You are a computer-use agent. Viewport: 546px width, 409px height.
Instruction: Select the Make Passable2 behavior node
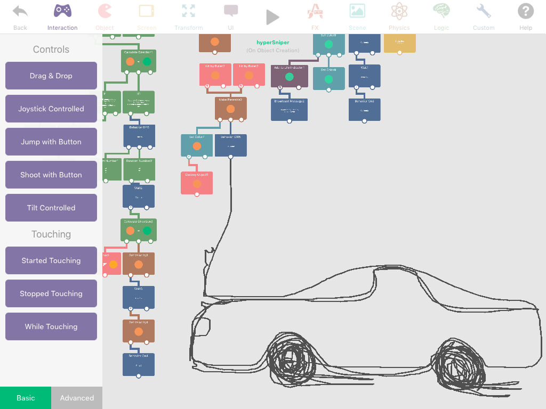(x=230, y=109)
